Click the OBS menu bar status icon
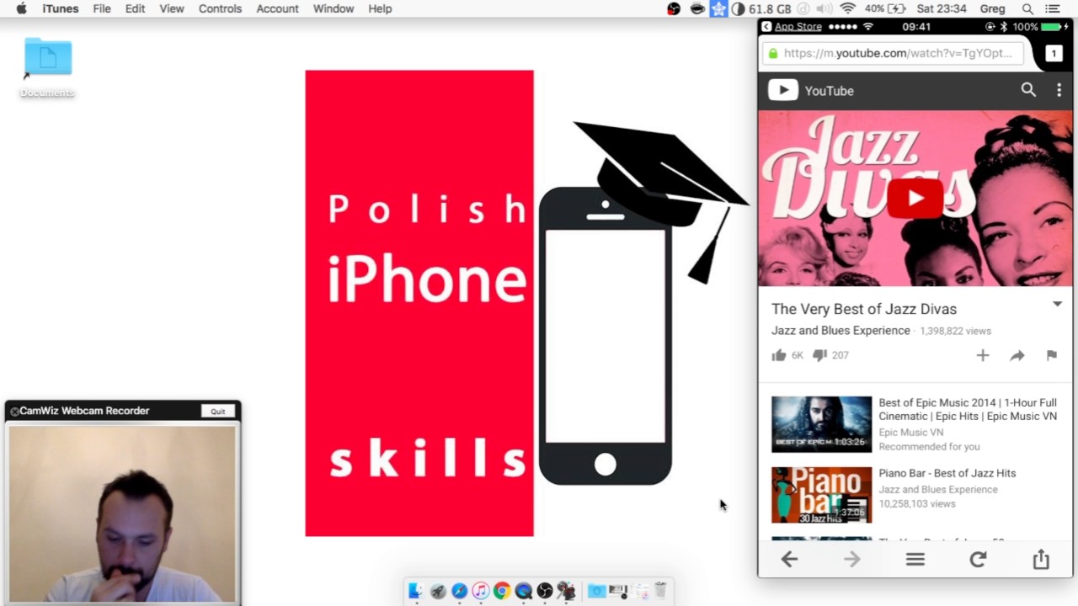 coord(674,8)
